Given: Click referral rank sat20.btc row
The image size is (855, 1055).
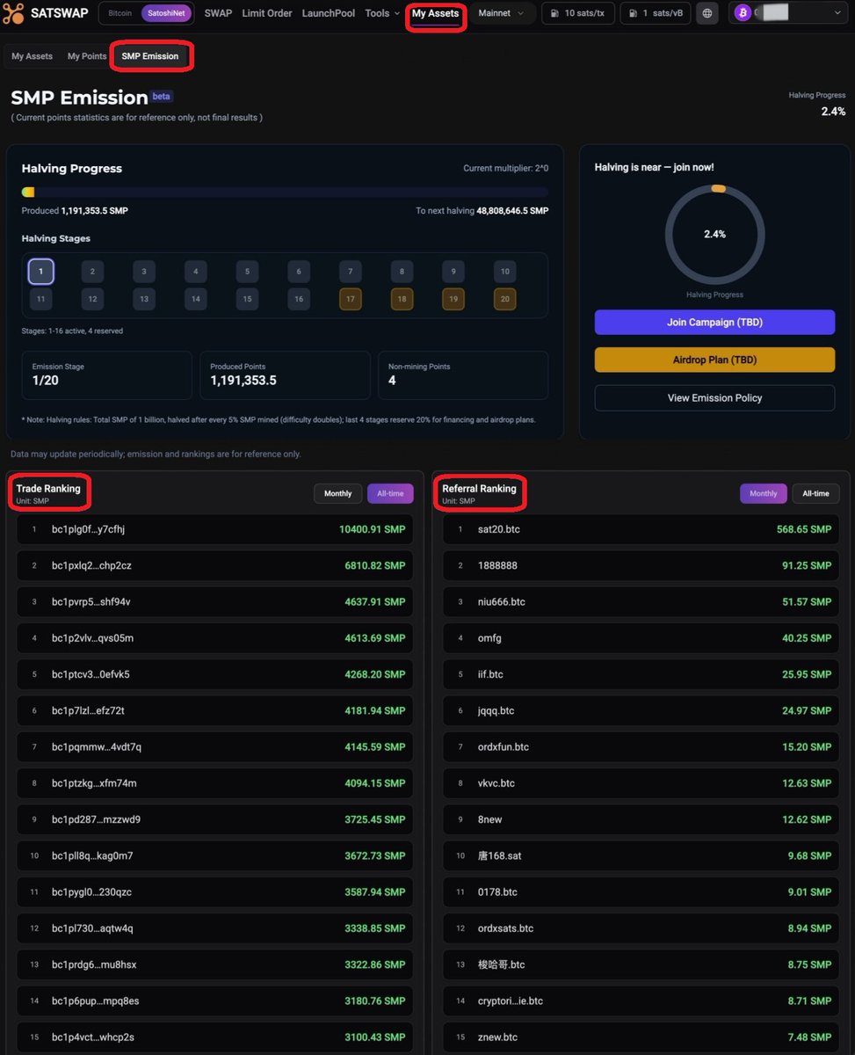Looking at the screenshot, I should pyautogui.click(x=641, y=529).
